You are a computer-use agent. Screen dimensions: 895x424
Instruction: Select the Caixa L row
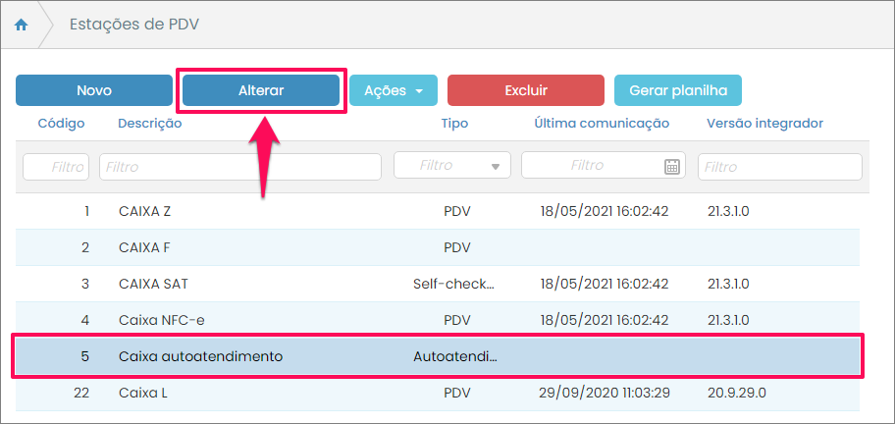pyautogui.click(x=294, y=393)
